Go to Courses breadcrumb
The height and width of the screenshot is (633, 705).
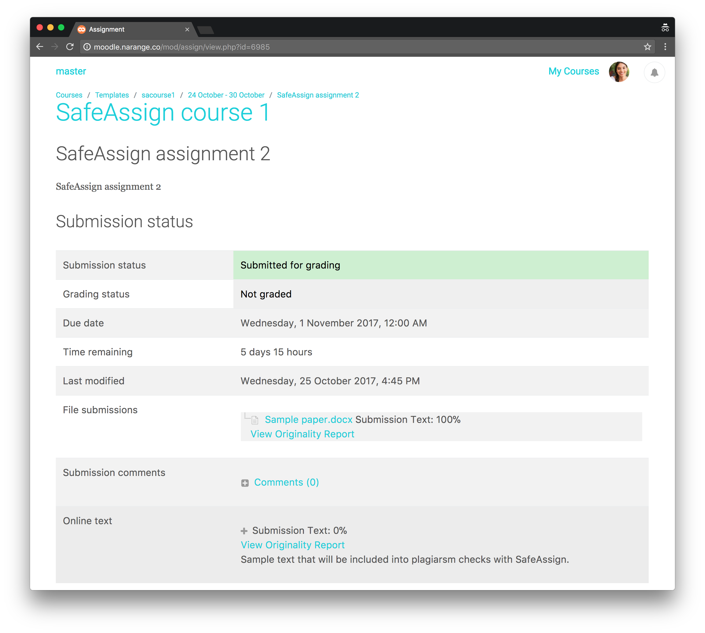[69, 95]
